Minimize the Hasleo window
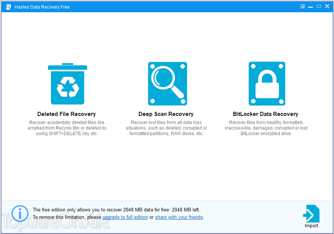Image resolution: width=334 pixels, height=234 pixels. pyautogui.click(x=310, y=7)
